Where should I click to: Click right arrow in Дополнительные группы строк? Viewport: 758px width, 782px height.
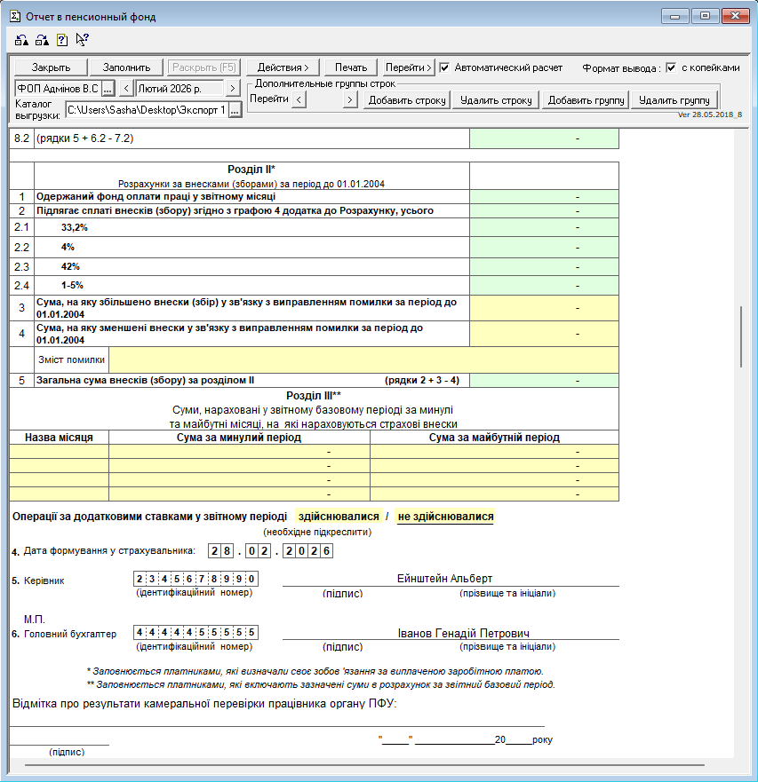350,100
